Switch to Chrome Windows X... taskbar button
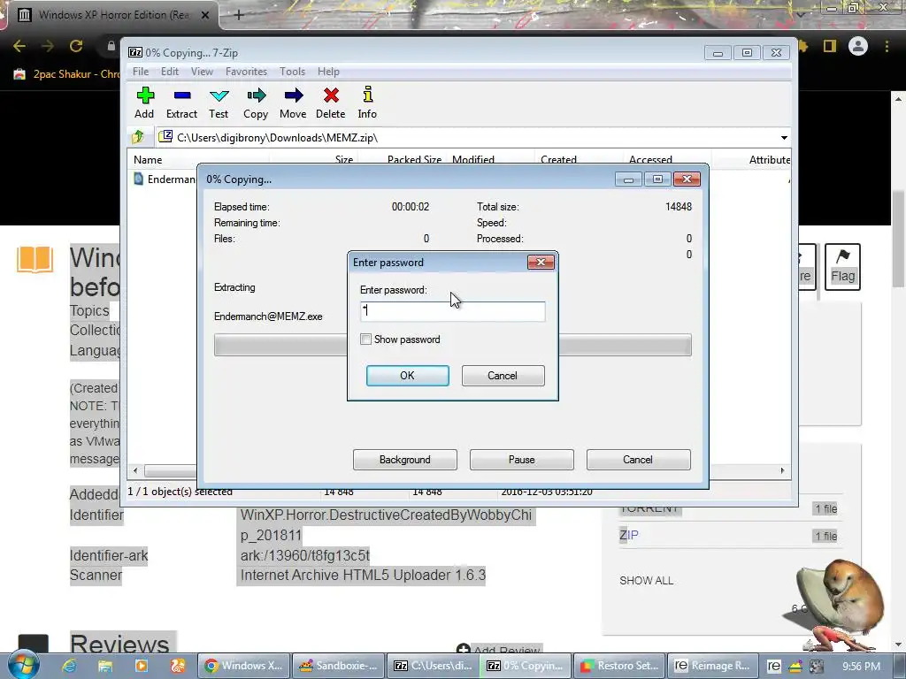 click(x=243, y=666)
